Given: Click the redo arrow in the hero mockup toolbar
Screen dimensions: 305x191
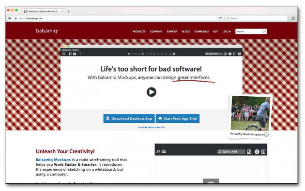Looking at the screenshot, I should [132, 54].
